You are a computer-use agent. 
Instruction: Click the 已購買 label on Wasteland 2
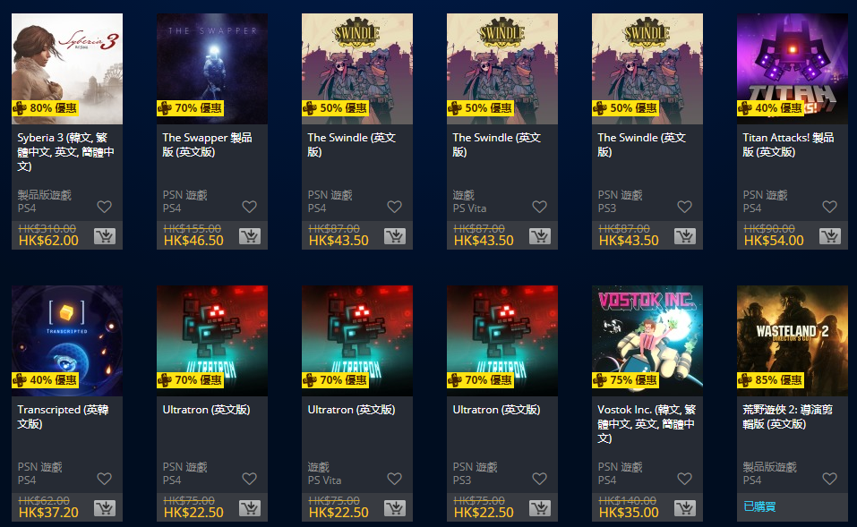point(759,506)
